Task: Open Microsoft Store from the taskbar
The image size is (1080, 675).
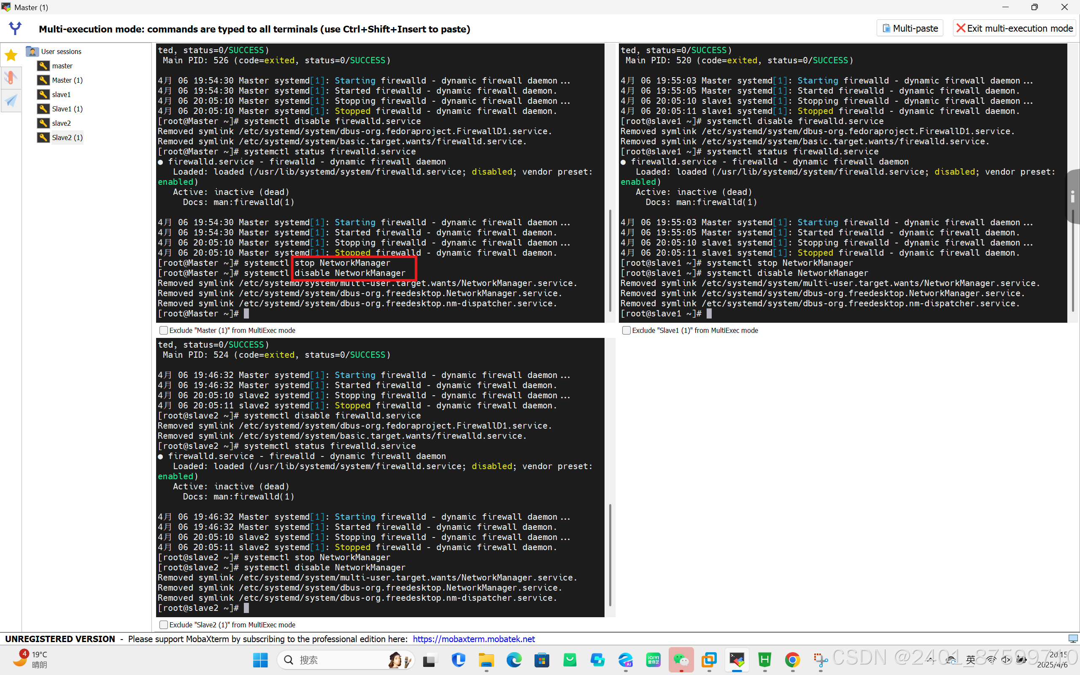Action: 542,660
